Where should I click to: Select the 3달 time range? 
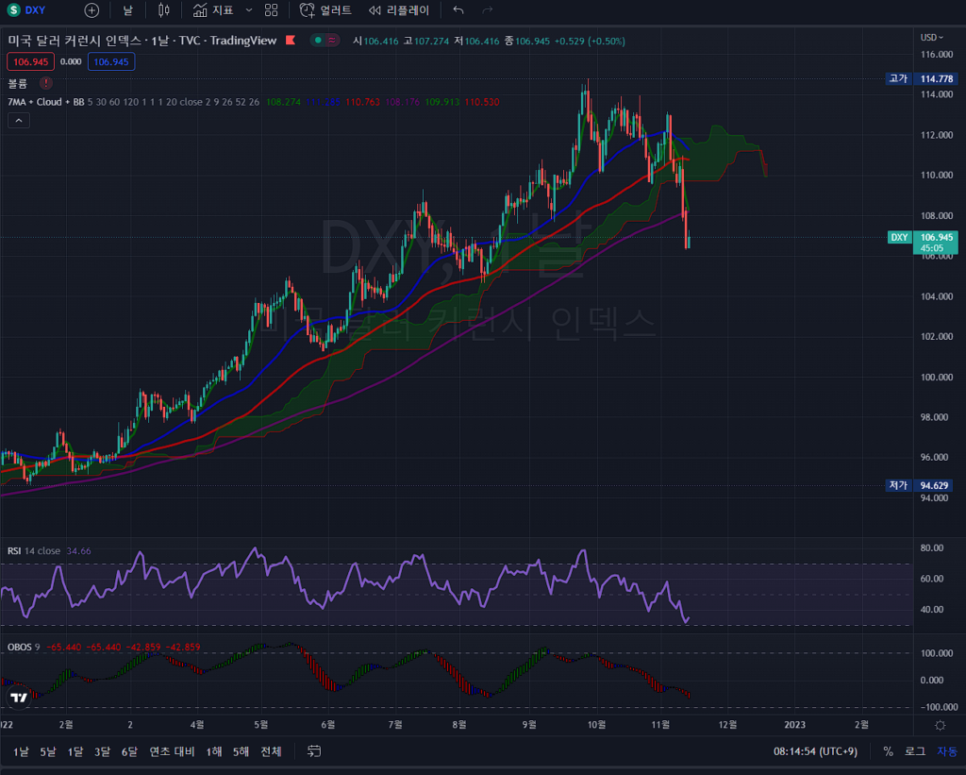[102, 751]
